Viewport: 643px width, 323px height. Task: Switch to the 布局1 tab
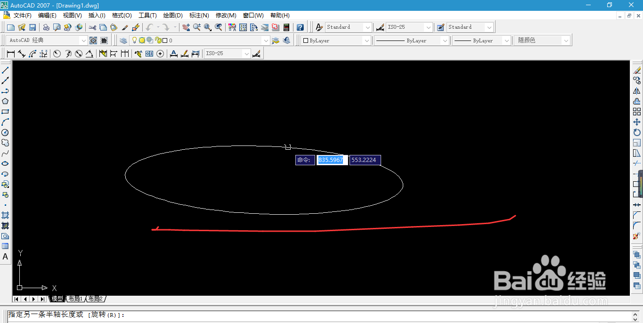coord(75,299)
